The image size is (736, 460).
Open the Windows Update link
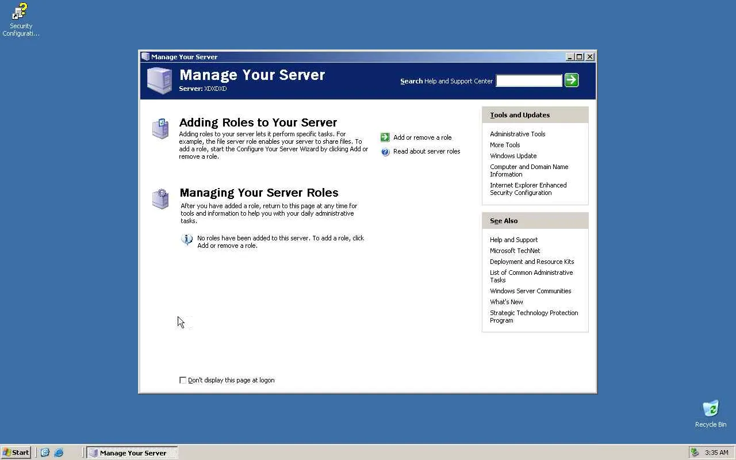pyautogui.click(x=513, y=156)
